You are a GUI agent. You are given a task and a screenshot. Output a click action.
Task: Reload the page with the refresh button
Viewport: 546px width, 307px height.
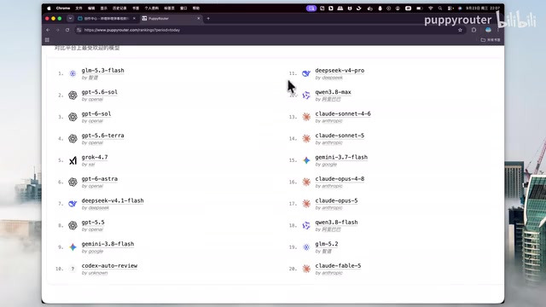pyautogui.click(x=67, y=30)
